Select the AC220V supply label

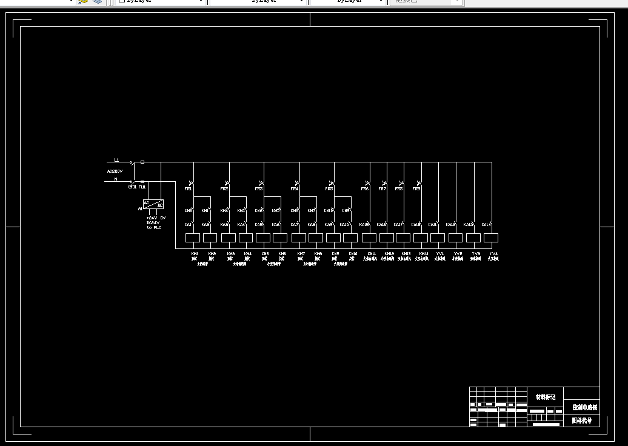(x=115, y=171)
